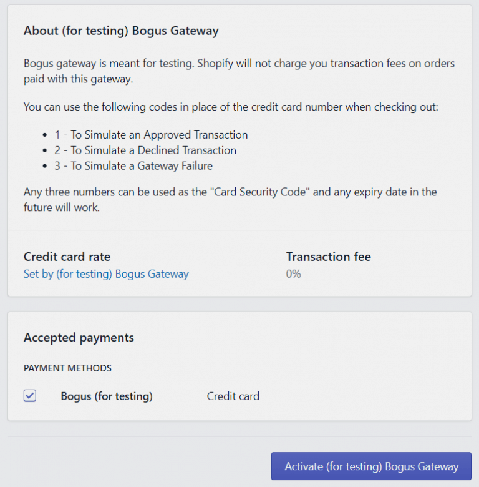479x487 pixels.
Task: Click the bullet point before code 1
Action: [x=45, y=135]
